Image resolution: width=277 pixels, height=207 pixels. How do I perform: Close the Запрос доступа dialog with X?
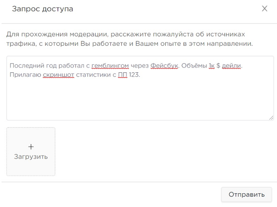click(265, 9)
